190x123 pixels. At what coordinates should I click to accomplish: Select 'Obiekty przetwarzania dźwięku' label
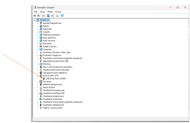(56, 70)
